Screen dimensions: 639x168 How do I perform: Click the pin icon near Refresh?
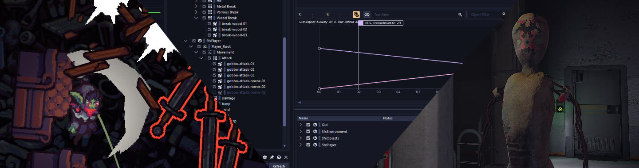272,157
